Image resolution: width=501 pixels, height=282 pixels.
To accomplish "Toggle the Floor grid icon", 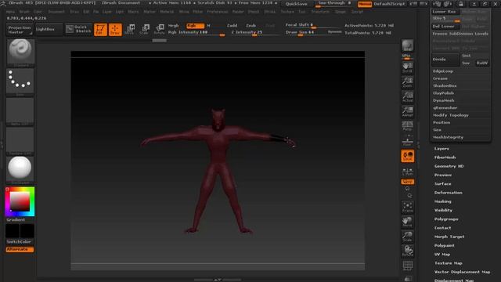I will [x=407, y=141].
